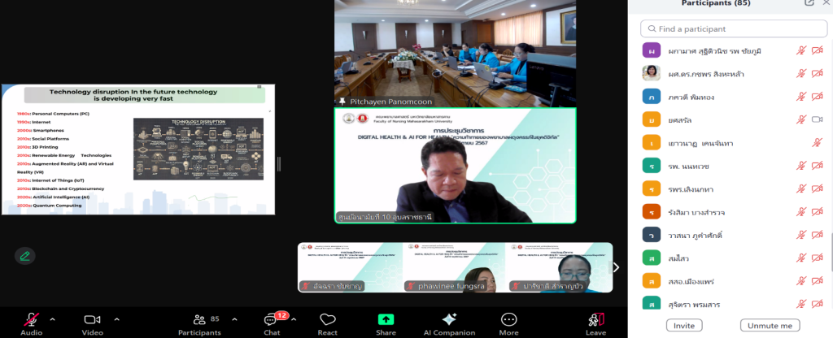Click camera-off icon for รพ. นนทเวช
Screen dimensions: 833x338
[817, 166]
